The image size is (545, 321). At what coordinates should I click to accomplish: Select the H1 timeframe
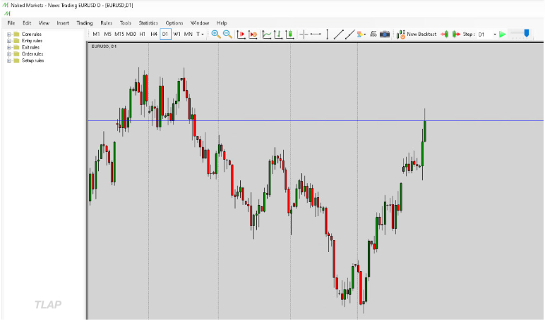coord(142,34)
